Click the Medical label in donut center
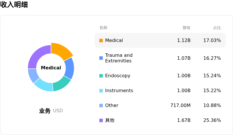 click(51, 68)
